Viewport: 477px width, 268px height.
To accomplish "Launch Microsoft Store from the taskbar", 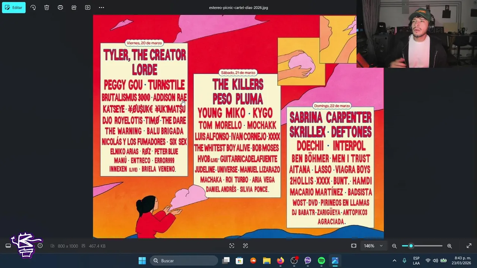I will coord(240,261).
